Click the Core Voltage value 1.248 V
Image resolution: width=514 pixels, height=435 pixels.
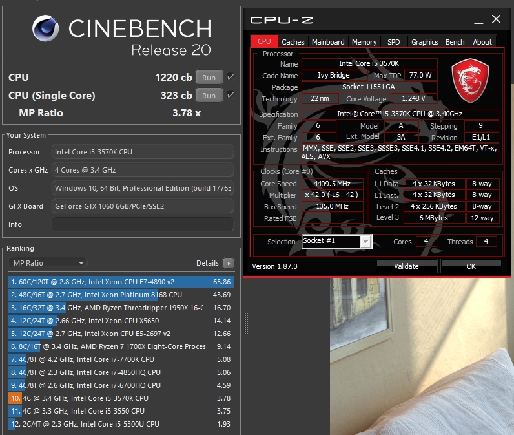tap(414, 98)
